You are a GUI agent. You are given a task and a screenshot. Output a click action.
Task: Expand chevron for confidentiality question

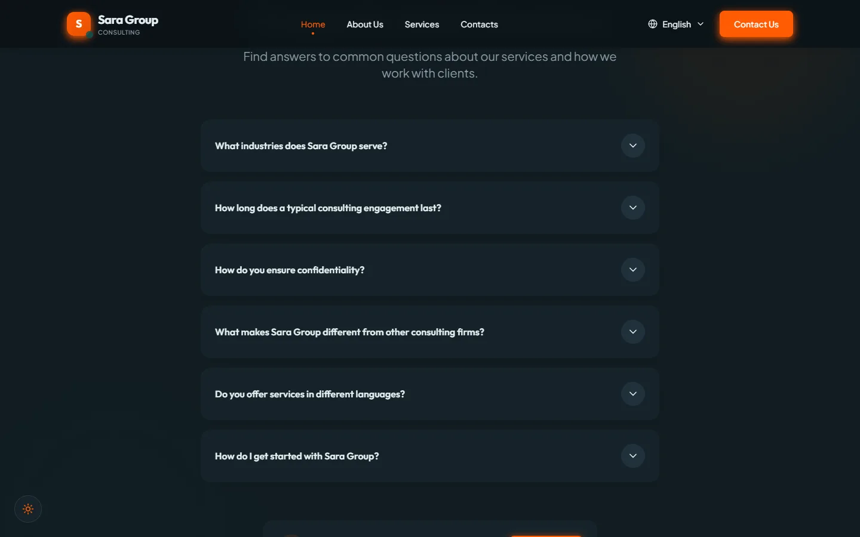point(633,270)
